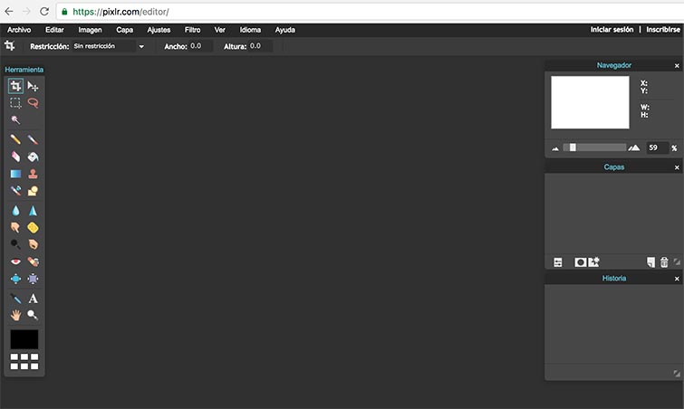This screenshot has width=684, height=409.
Task: Click the Ancho width field
Action: click(201, 46)
